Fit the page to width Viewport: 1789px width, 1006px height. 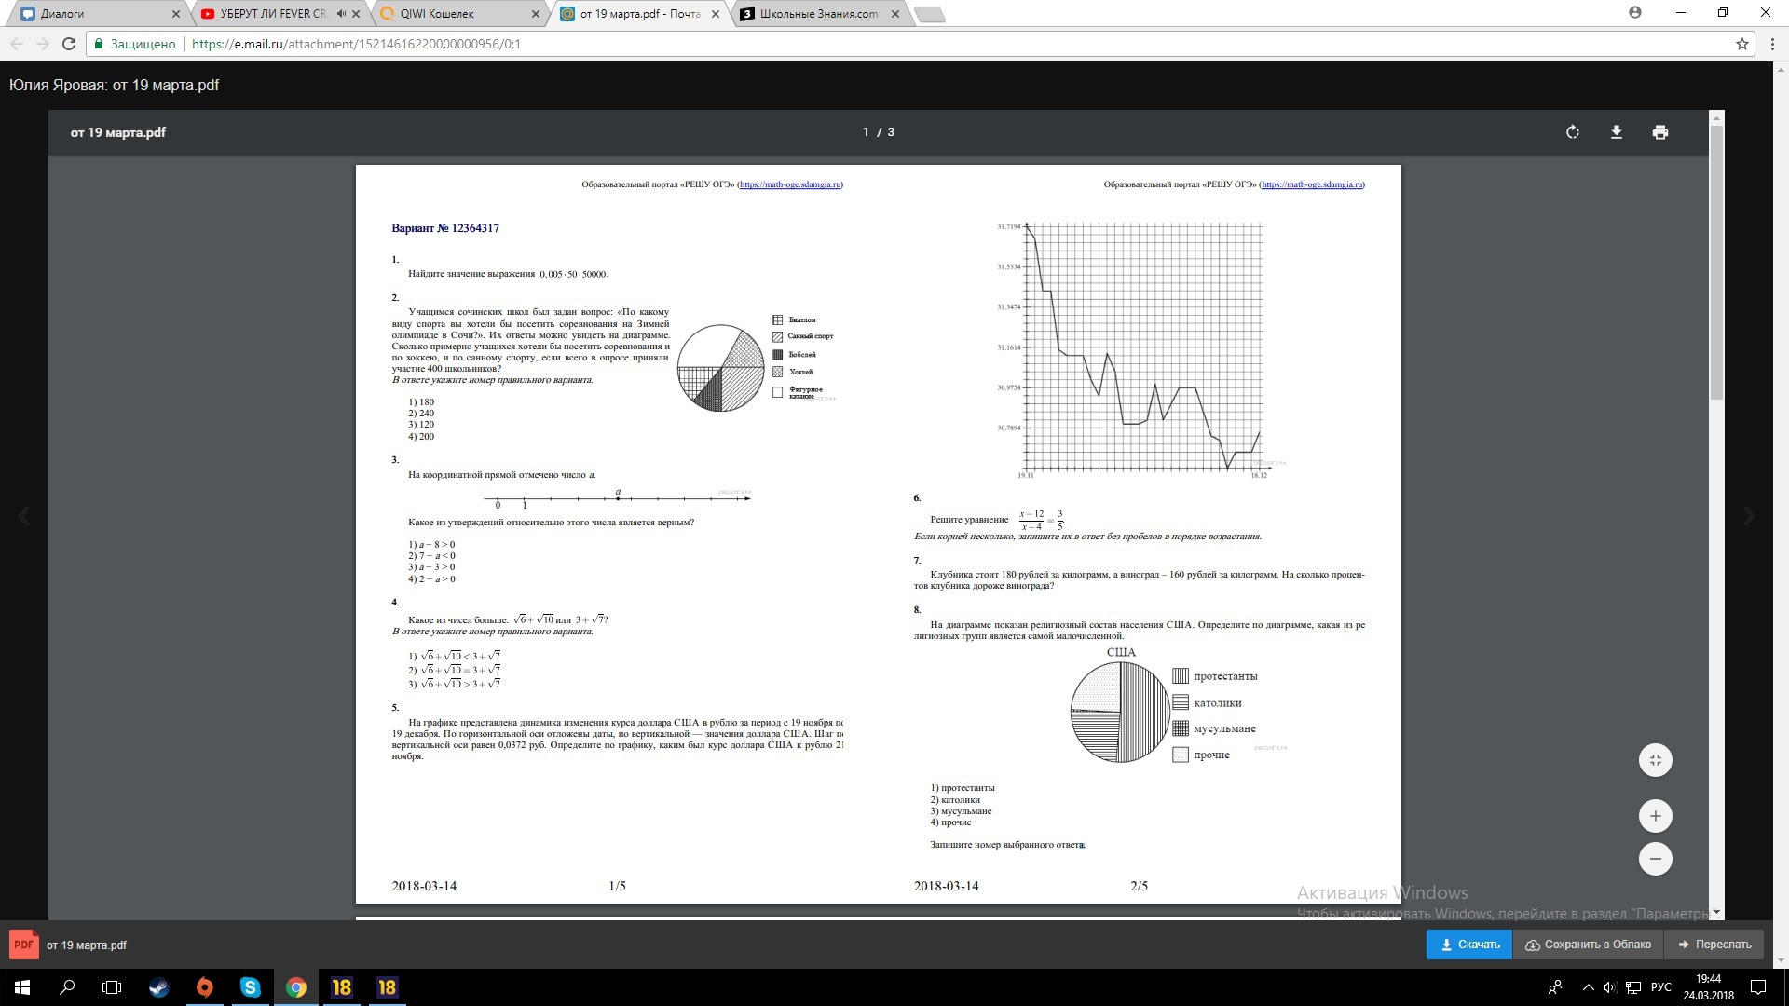[x=1656, y=760]
